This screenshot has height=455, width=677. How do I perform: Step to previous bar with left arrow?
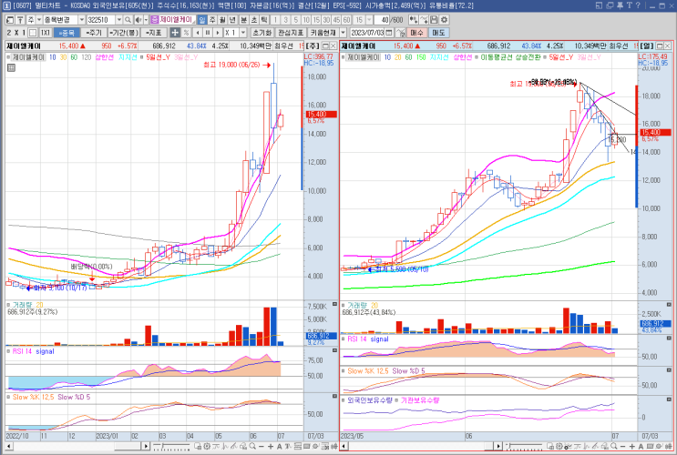(x=200, y=32)
